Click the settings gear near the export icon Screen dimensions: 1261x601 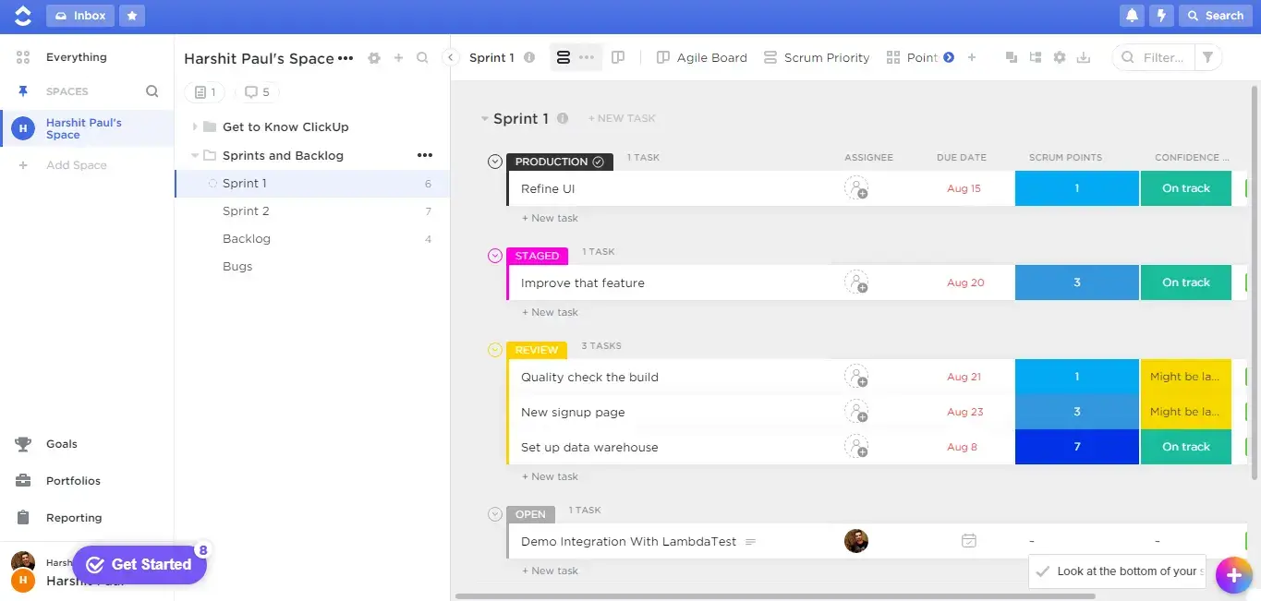[x=1059, y=56]
